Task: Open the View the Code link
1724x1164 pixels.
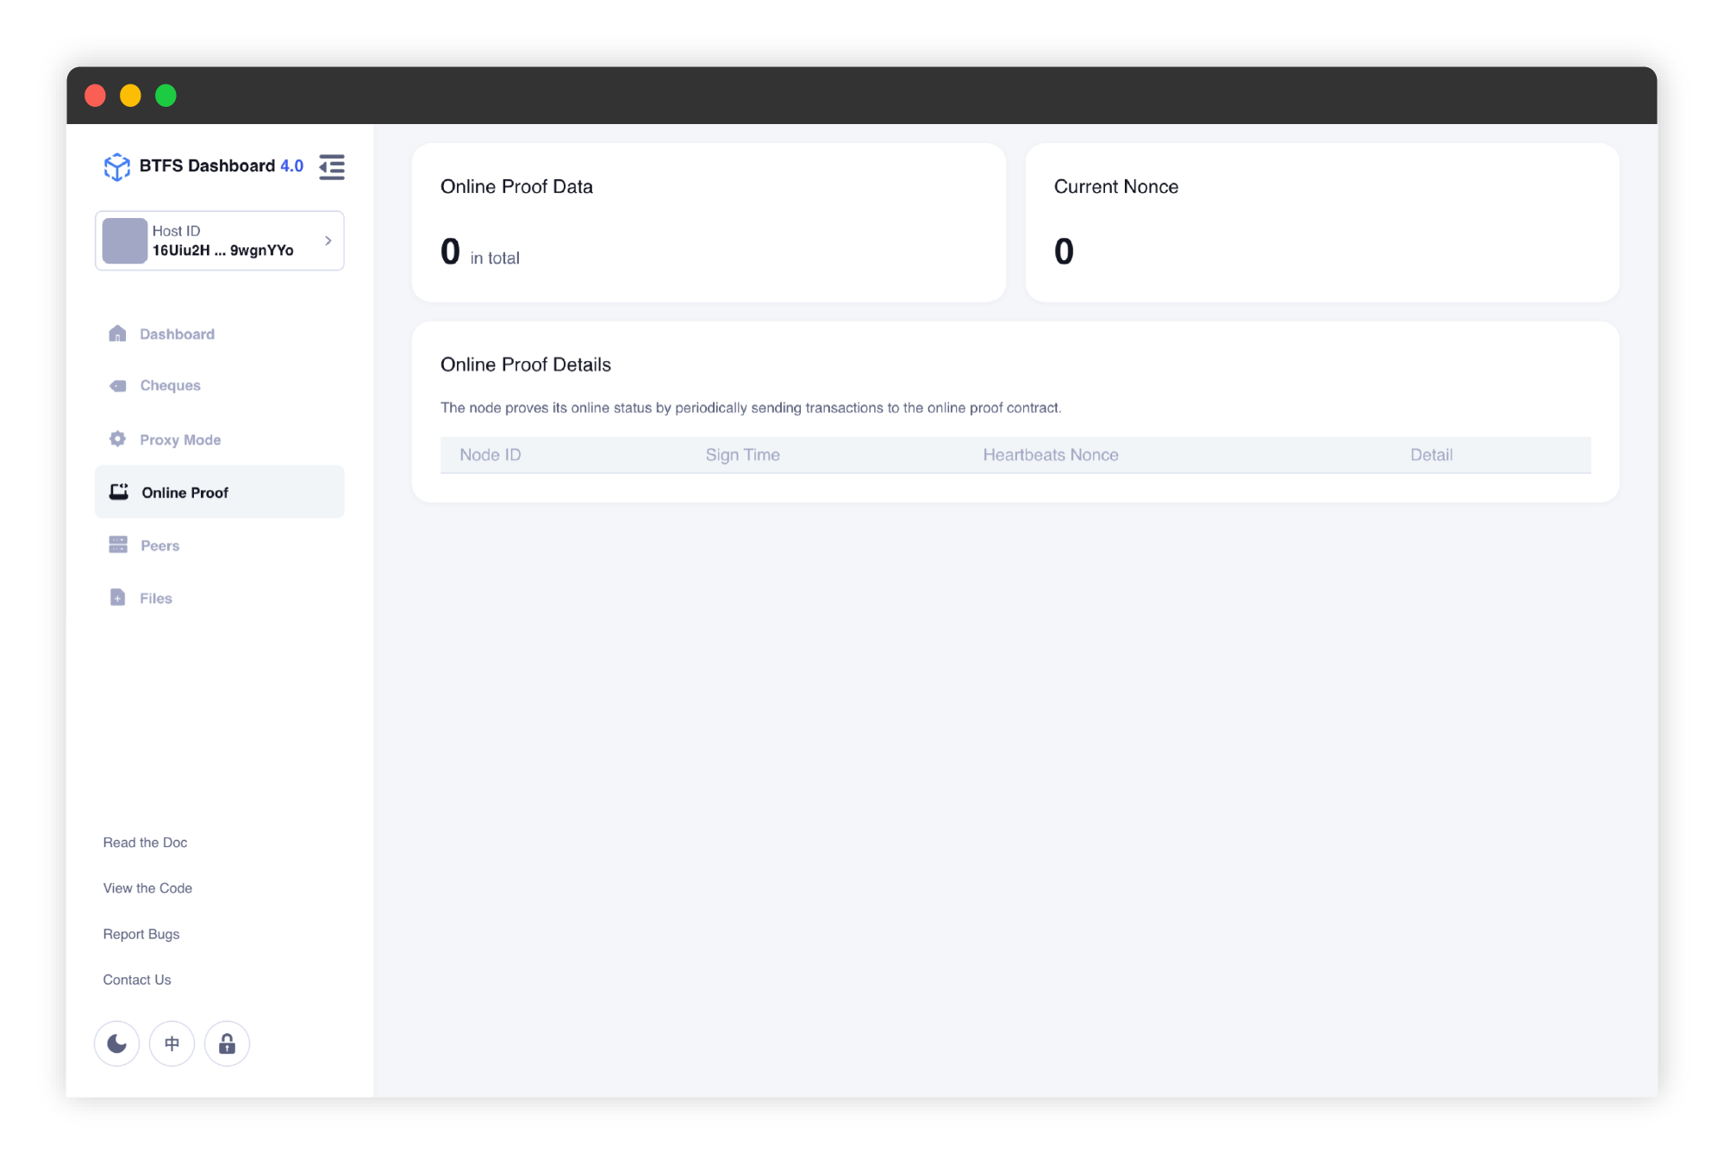Action: pyautogui.click(x=147, y=887)
